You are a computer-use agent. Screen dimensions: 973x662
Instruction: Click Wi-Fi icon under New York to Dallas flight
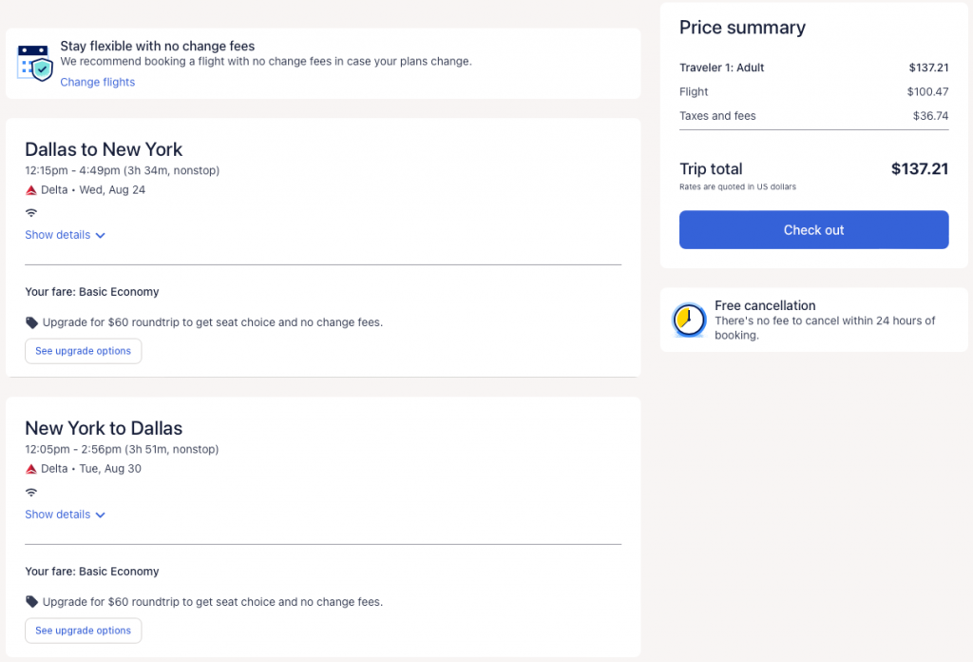pos(31,493)
